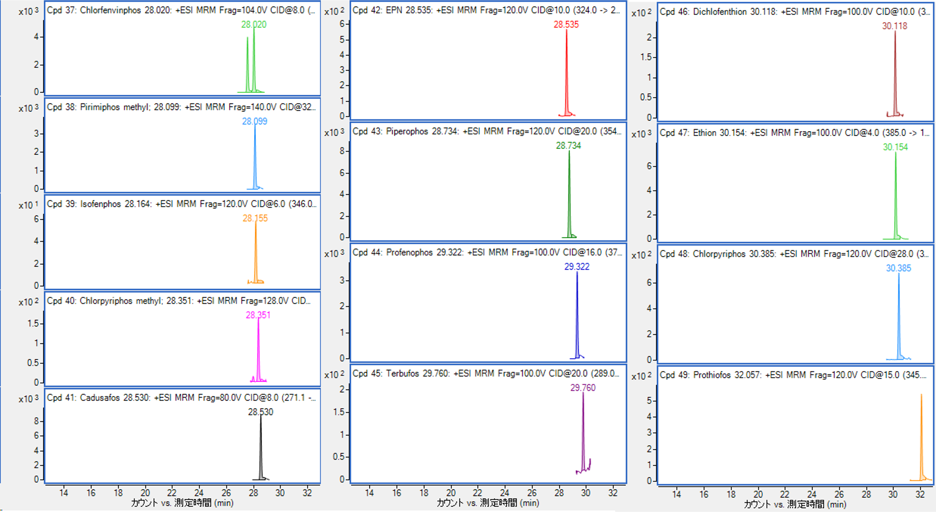Select the Cpd 48 Chlorpyriphos title

794,254
